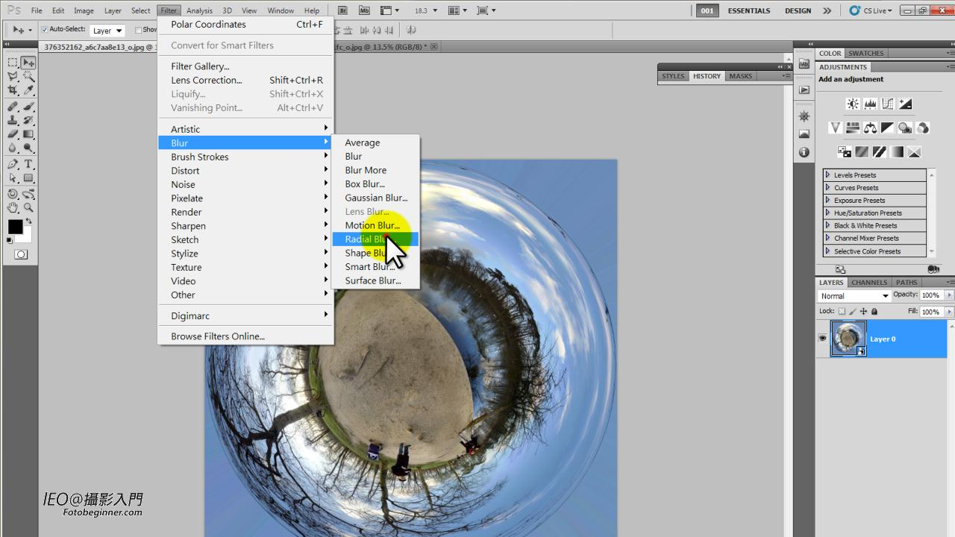Select the Move tool in toolbox
955x537 pixels.
pyautogui.click(x=28, y=63)
